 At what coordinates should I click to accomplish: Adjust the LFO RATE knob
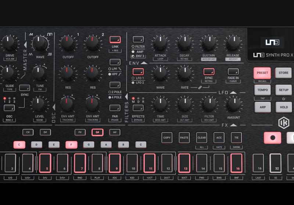pyautogui.click(x=185, y=74)
